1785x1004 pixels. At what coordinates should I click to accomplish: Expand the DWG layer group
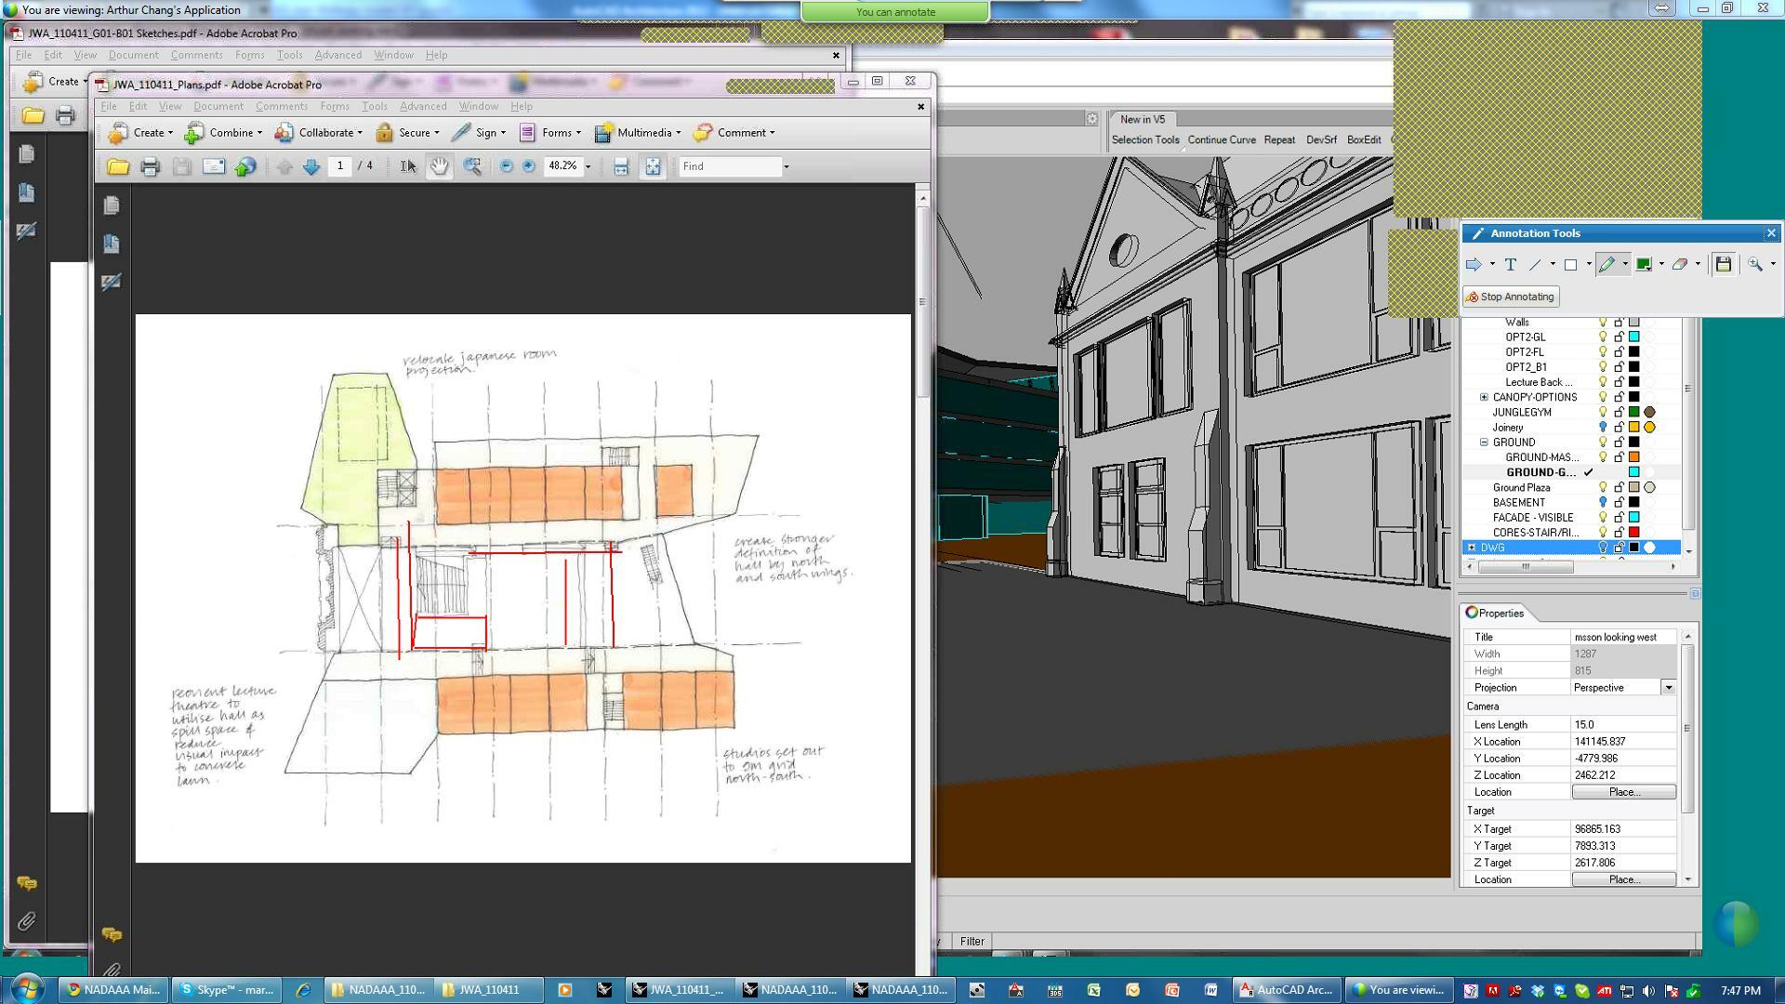pyautogui.click(x=1472, y=548)
